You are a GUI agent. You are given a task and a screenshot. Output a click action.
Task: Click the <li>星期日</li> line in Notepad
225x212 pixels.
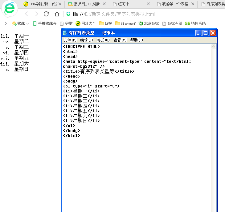[81, 121]
